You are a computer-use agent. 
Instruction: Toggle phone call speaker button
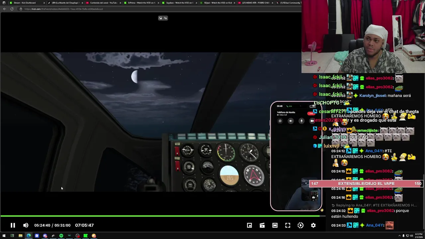pos(291,121)
